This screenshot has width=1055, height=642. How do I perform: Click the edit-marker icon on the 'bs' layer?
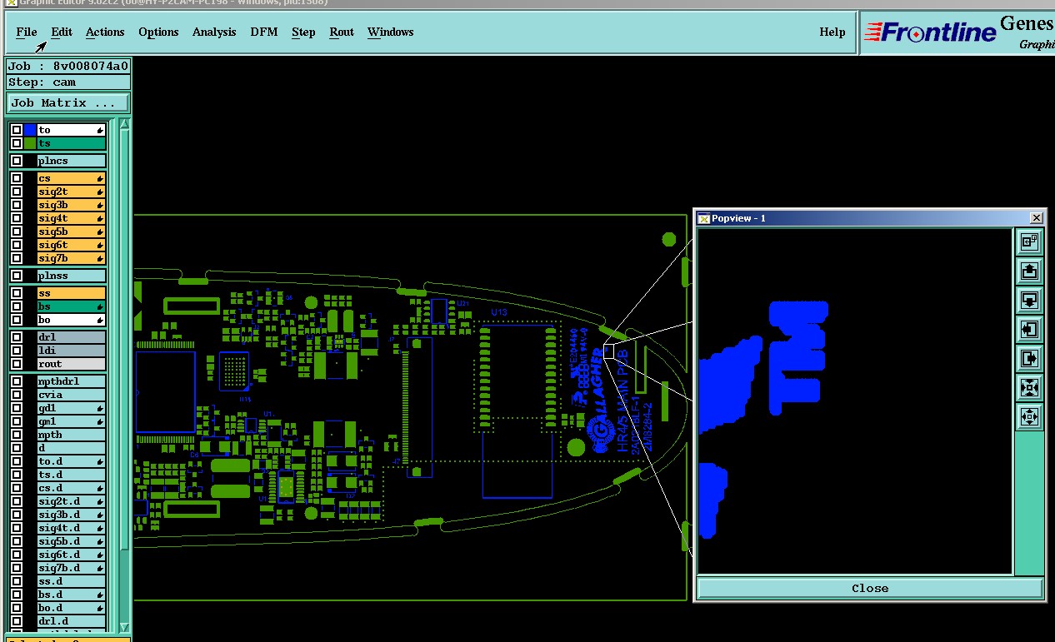[x=100, y=306]
